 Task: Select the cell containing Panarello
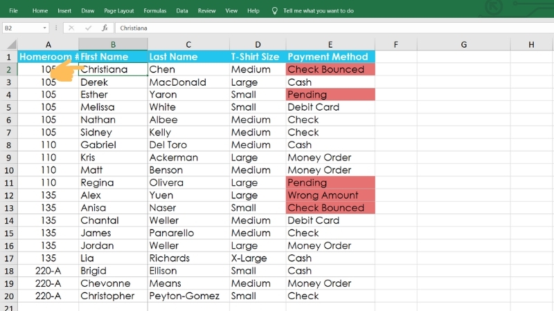(188, 233)
